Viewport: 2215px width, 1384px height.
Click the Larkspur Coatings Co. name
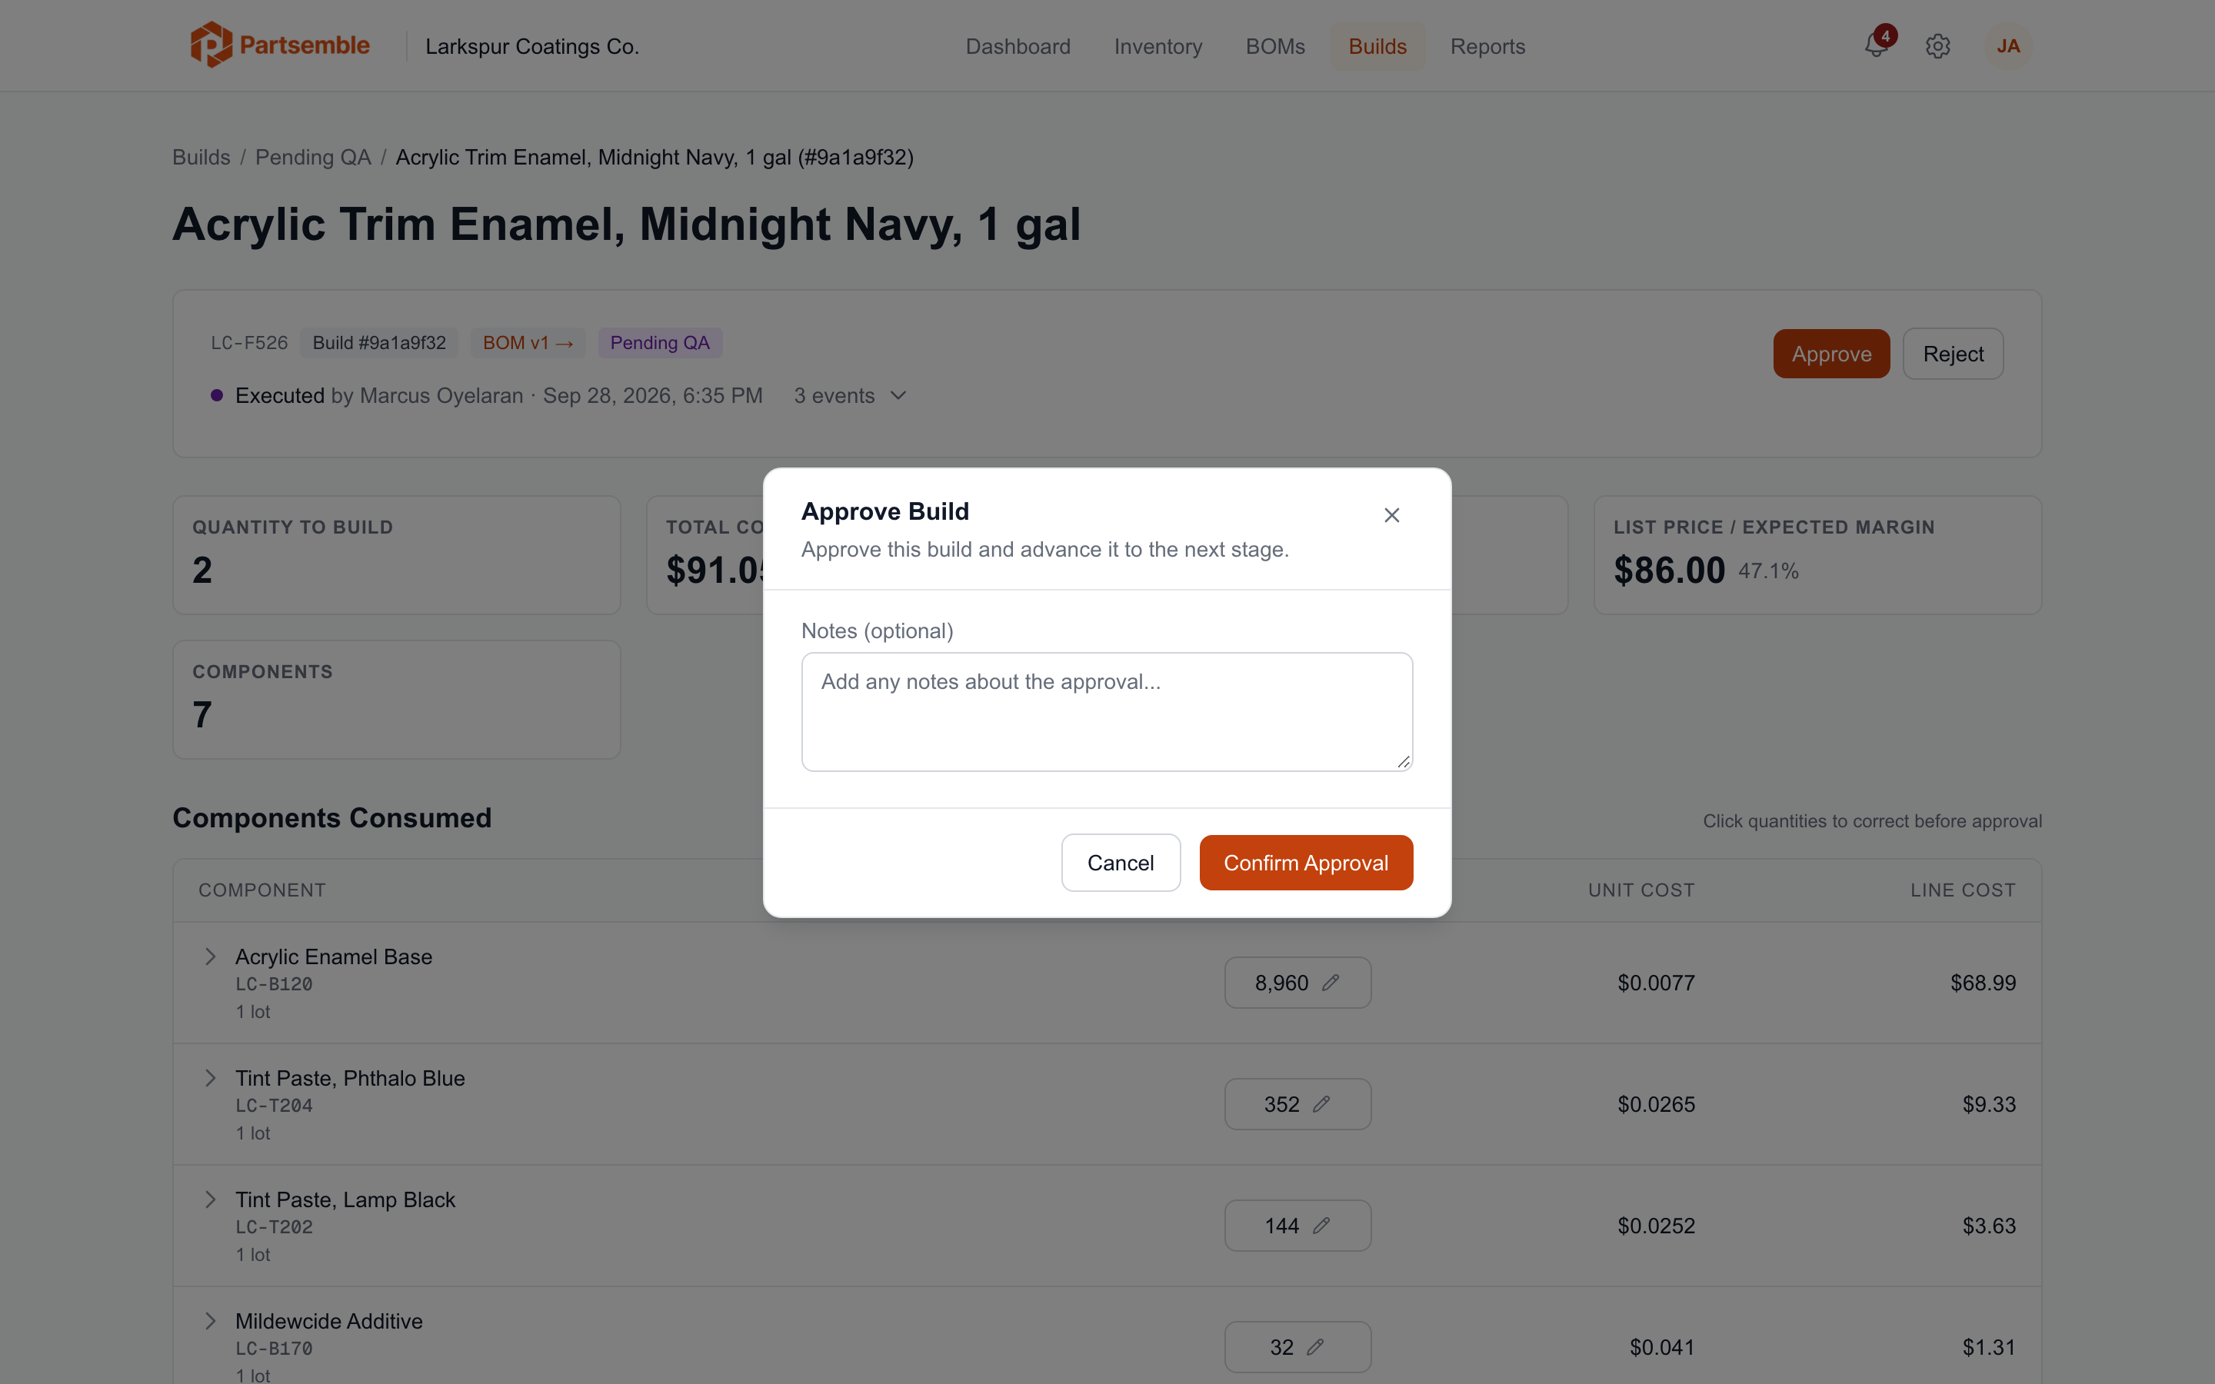pyautogui.click(x=531, y=47)
